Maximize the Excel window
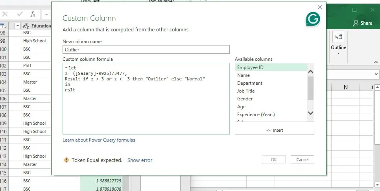Screen dimensions: 380x191 point(354,10)
